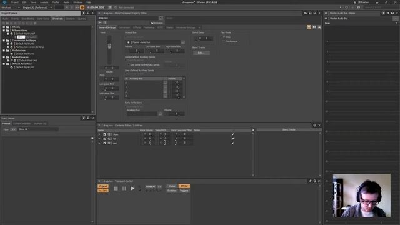Expand the 'close' row in Contents Editor
The image size is (400, 225).
click(x=99, y=134)
